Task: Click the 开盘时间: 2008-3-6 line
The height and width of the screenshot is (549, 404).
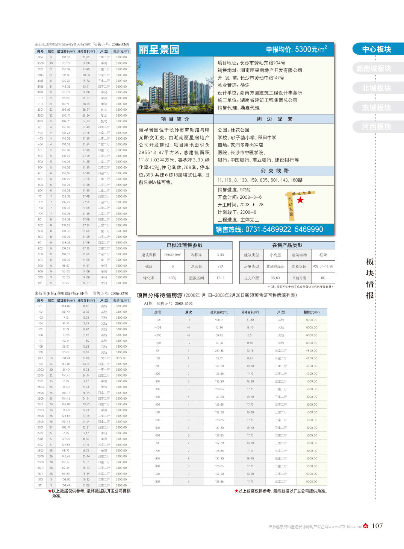Action: pos(240,197)
